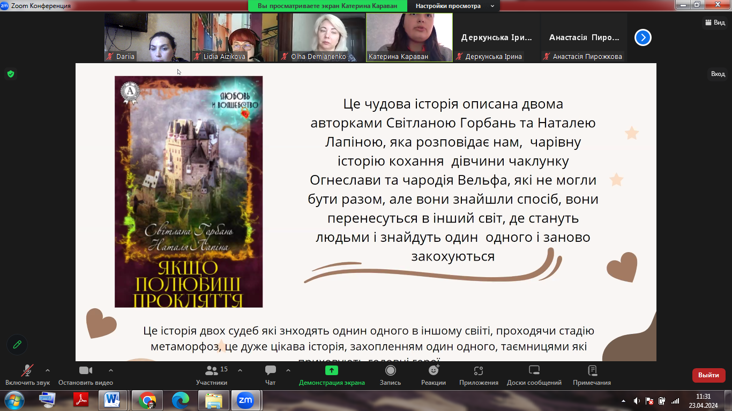Leave the meeting with Выйти
This screenshot has width=732, height=411.
(708, 375)
